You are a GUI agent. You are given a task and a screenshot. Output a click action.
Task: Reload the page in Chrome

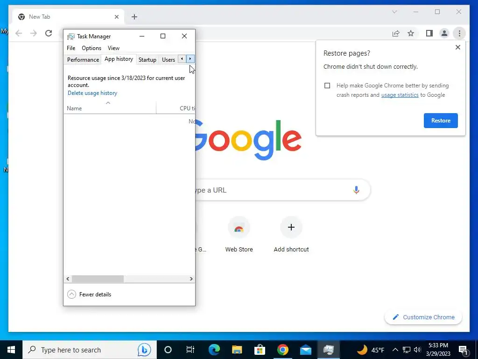click(49, 33)
